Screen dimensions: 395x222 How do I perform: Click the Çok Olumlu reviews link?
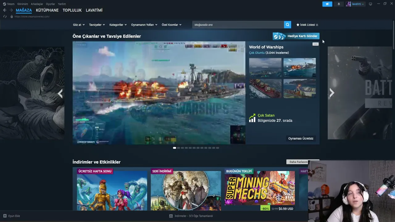pos(257,53)
